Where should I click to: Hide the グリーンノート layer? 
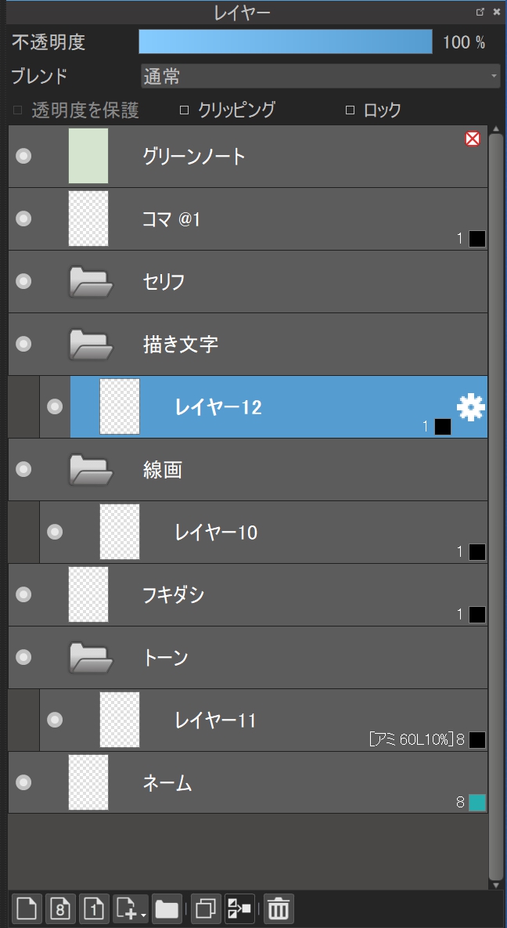24,156
